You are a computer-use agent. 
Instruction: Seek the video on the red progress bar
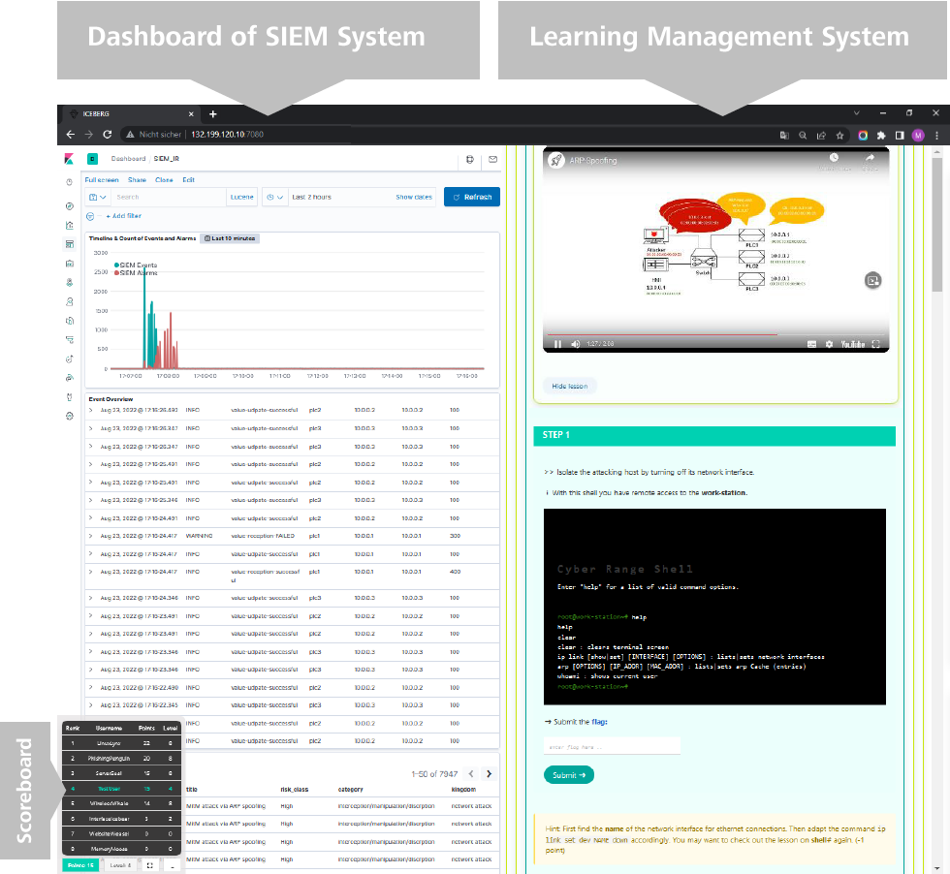pos(661,333)
